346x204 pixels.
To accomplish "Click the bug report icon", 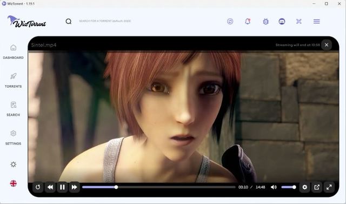I will (x=265, y=22).
